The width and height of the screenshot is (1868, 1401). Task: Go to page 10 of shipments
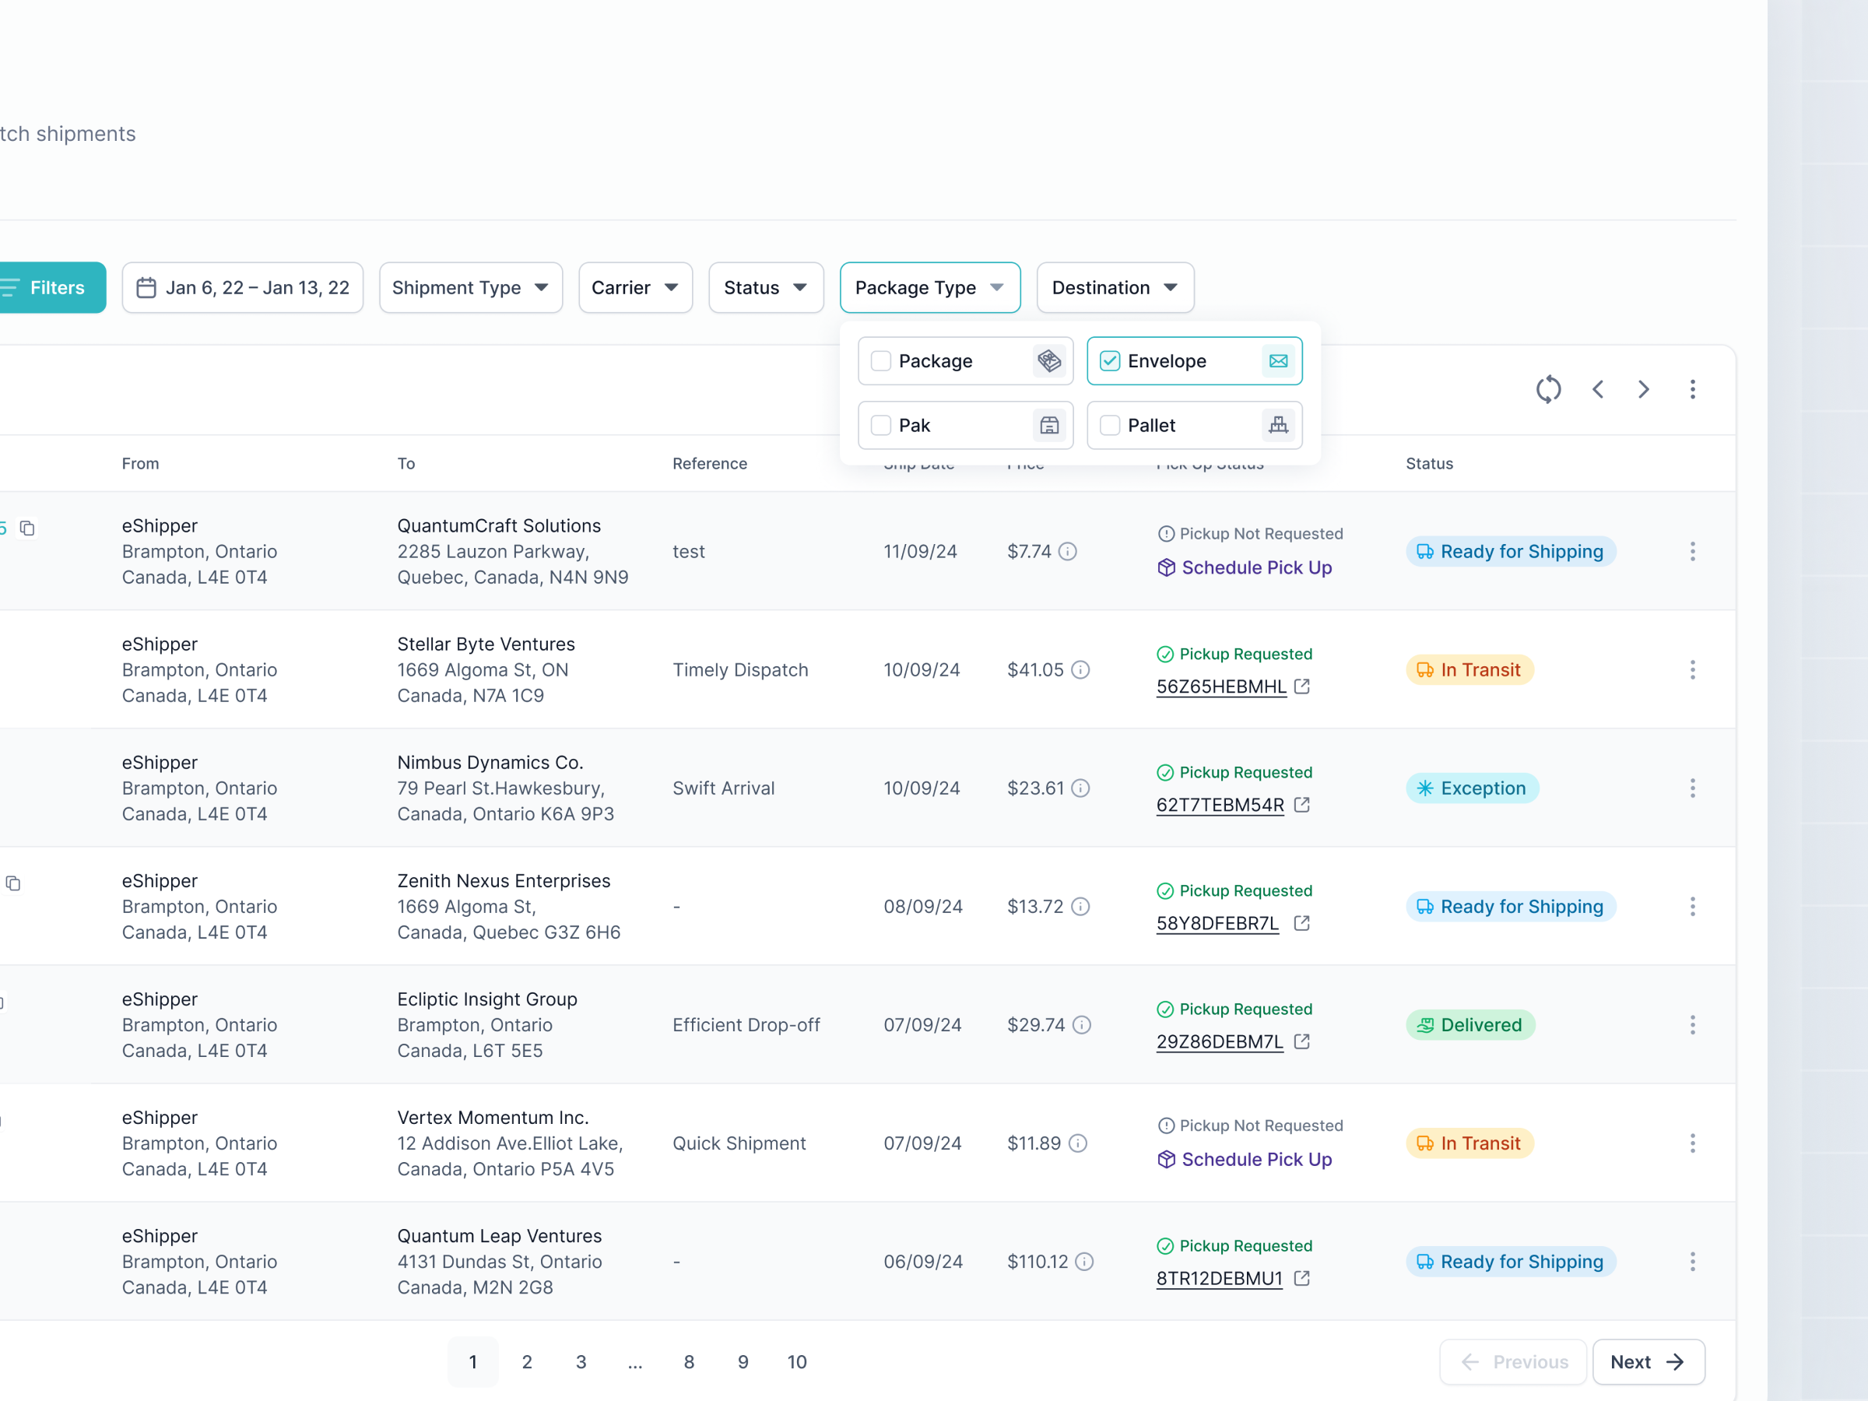pyautogui.click(x=796, y=1361)
